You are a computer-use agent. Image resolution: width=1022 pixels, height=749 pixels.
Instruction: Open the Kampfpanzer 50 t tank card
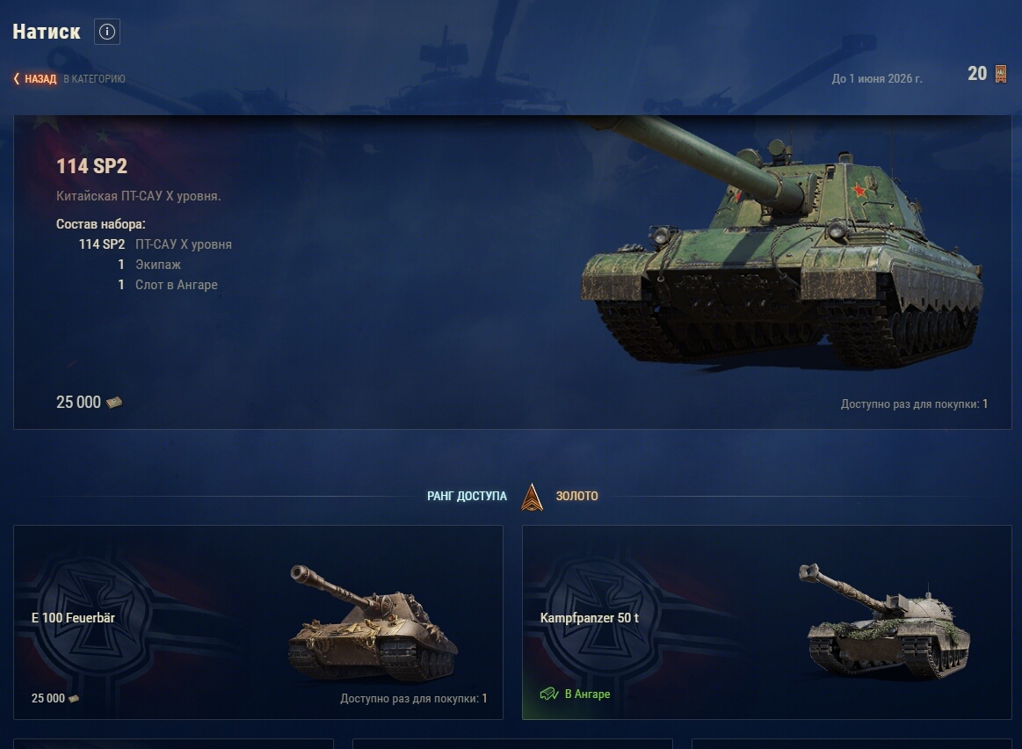[766, 622]
